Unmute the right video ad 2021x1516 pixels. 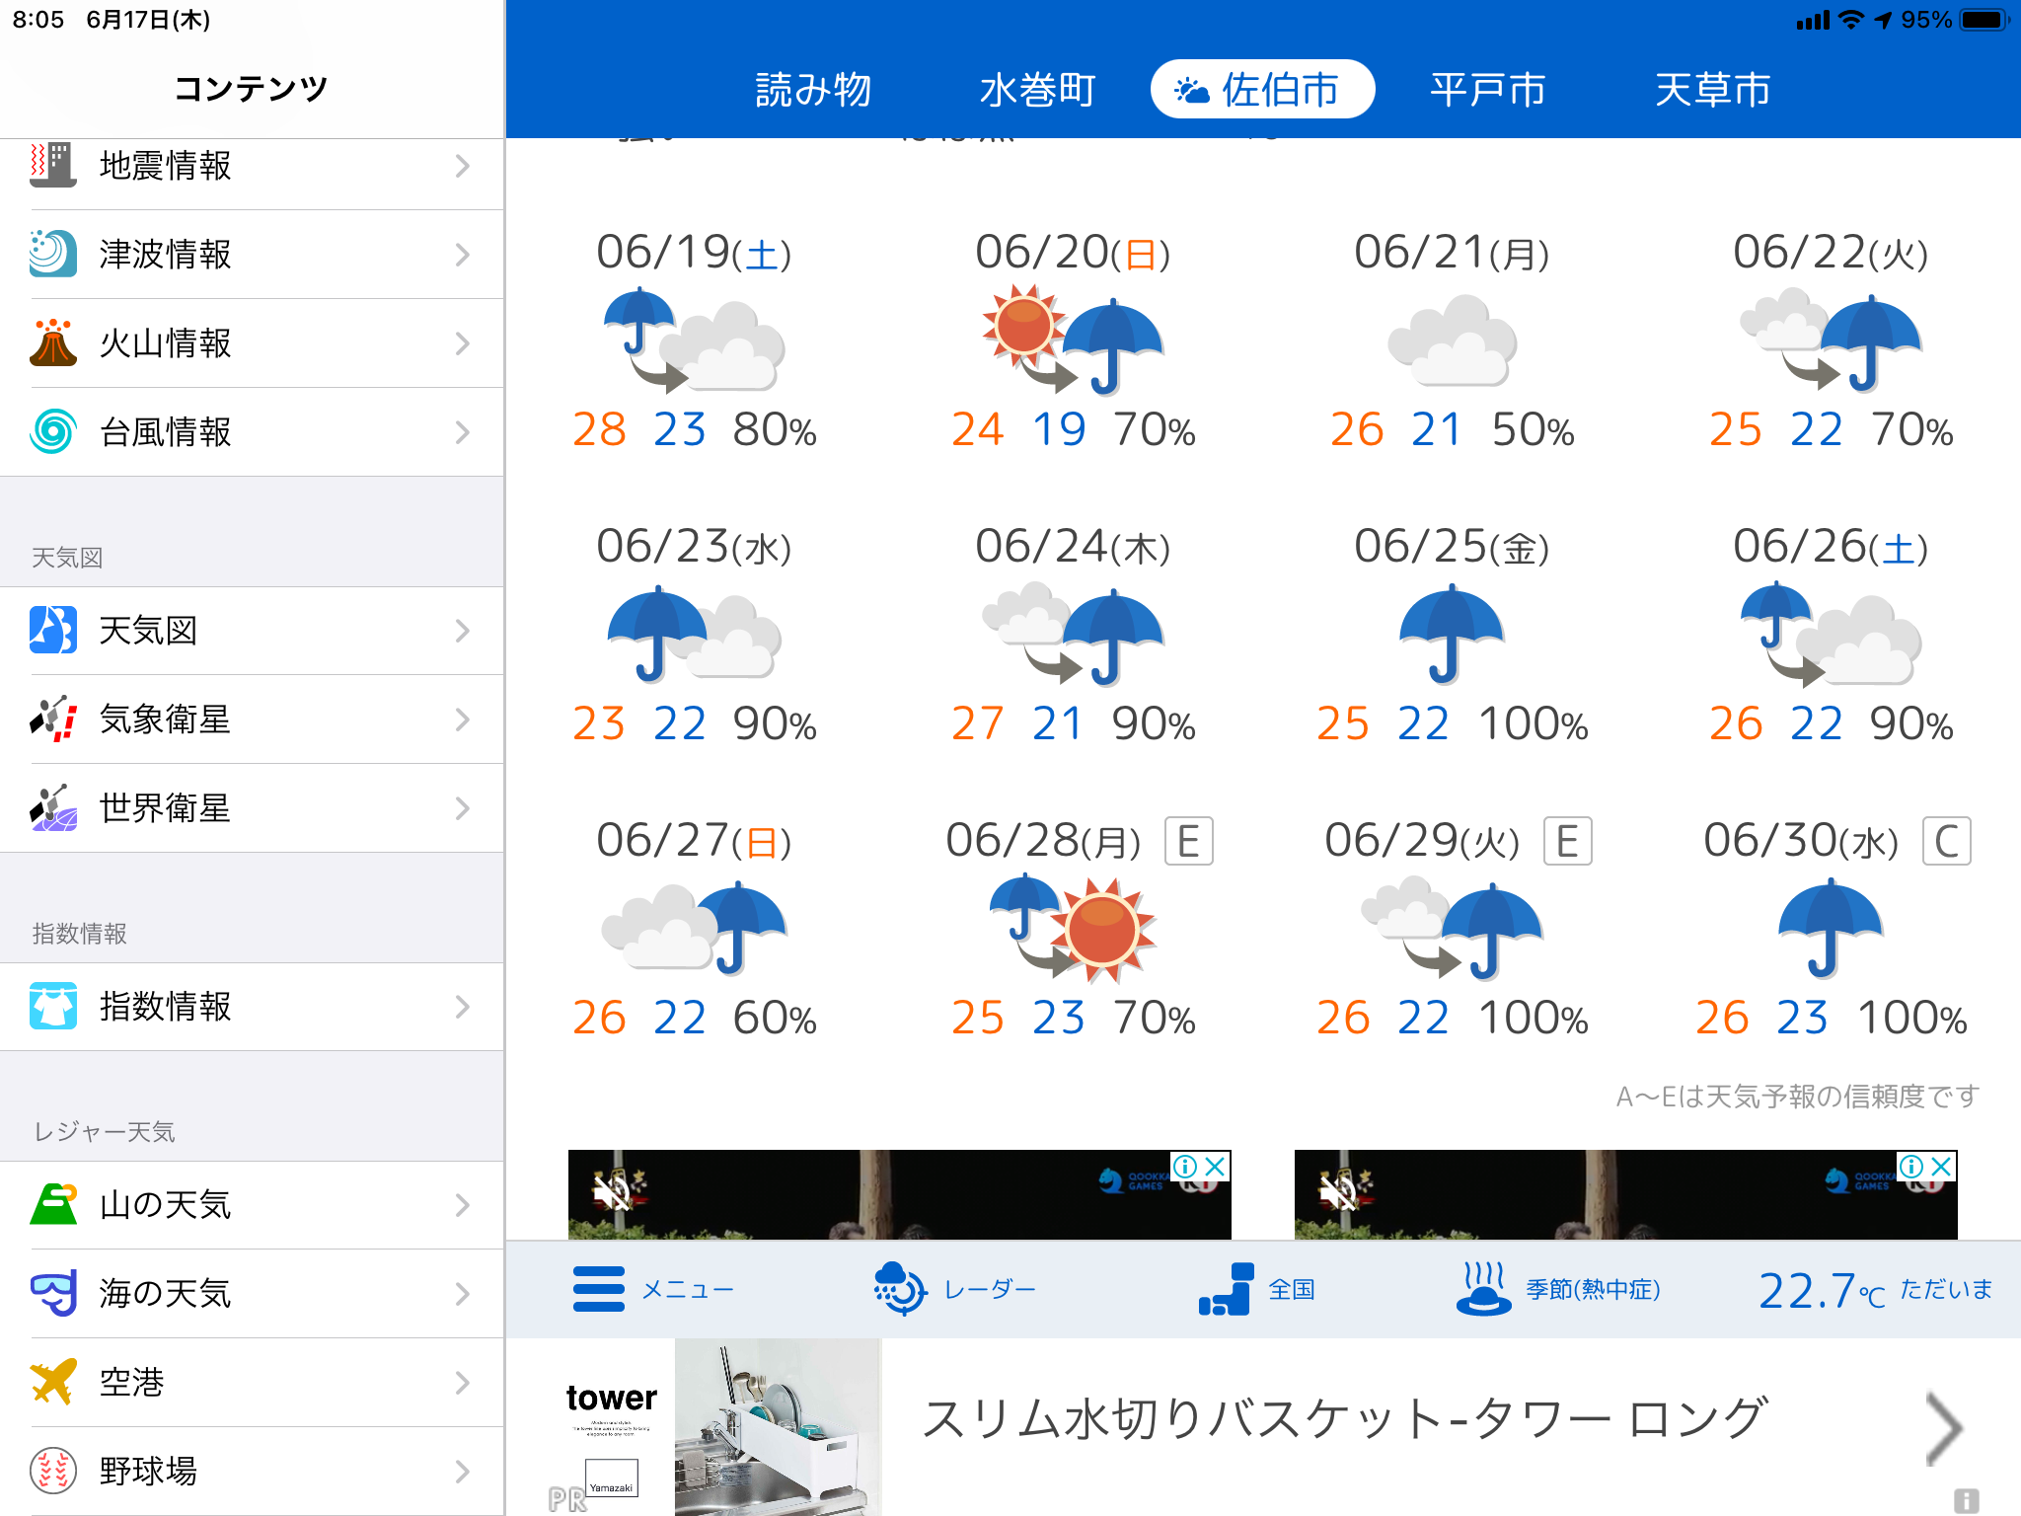click(1337, 1192)
